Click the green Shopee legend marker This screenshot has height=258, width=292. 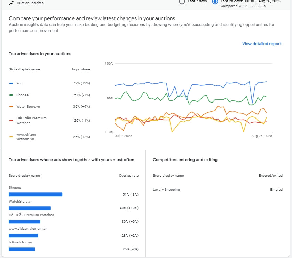(x=11, y=95)
